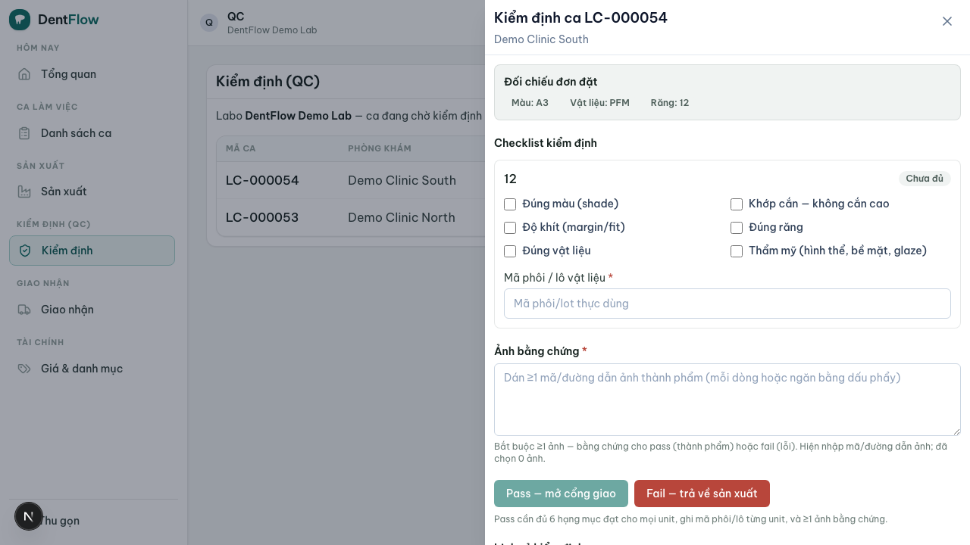
Task: Check the Thẩm mỹ (hình thể, bề mặt, glaze) box
Action: click(x=737, y=251)
